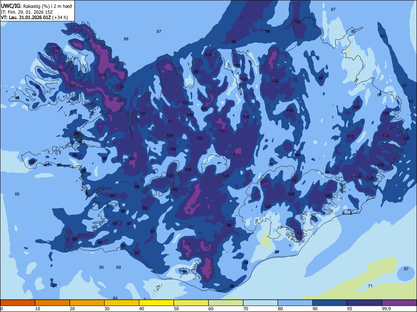Pick the purple legend swatch above 99.9
The height and width of the screenshot is (312, 417).
click(399, 303)
